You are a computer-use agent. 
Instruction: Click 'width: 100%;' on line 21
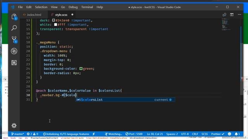[55, 56]
